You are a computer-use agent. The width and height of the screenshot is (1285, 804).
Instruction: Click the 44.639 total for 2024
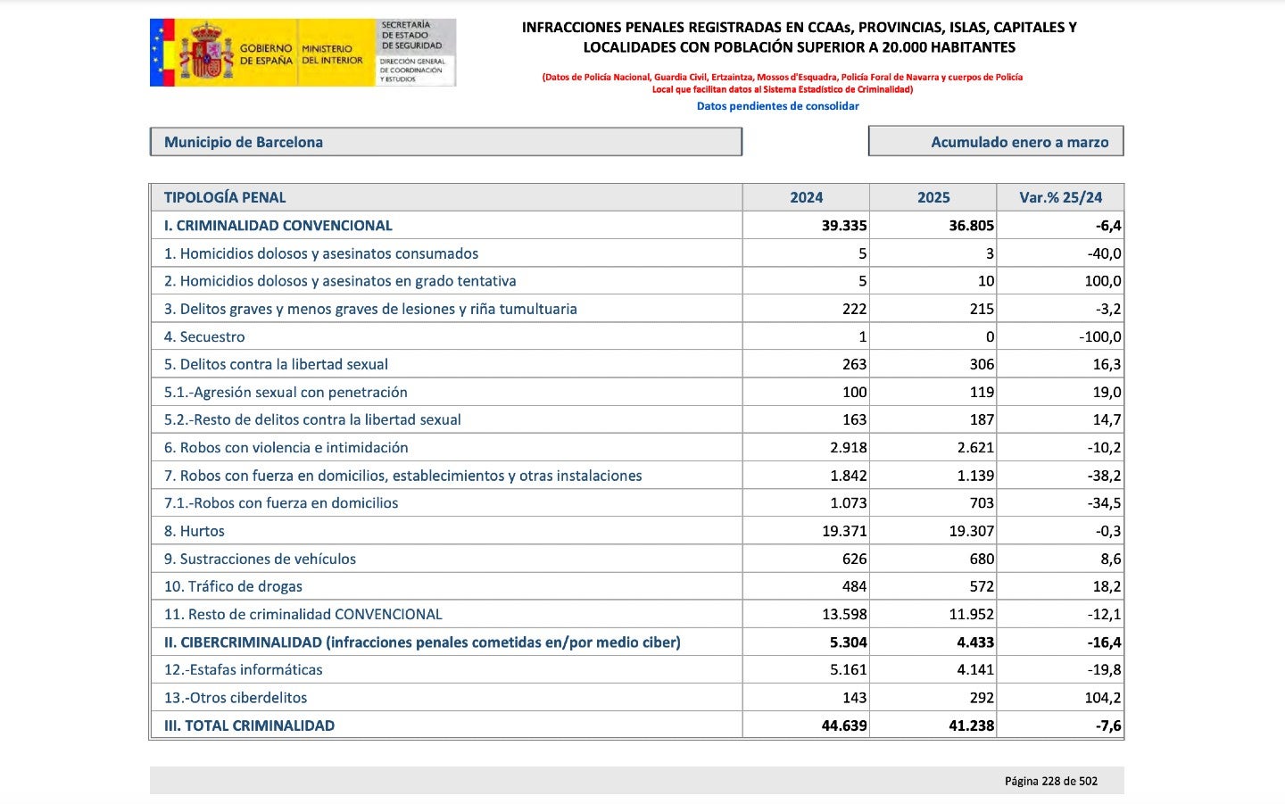(844, 725)
